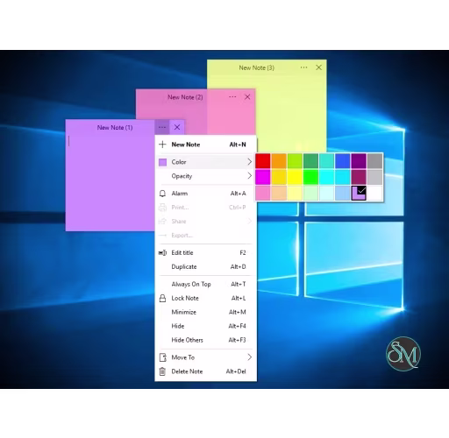Click the Delete Note label
This screenshot has height=438, width=449.
(187, 371)
